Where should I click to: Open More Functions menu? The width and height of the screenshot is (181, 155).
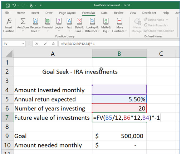(119, 25)
